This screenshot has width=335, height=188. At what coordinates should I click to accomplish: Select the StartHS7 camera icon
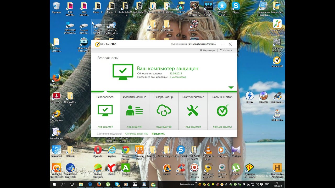[x=181, y=8]
